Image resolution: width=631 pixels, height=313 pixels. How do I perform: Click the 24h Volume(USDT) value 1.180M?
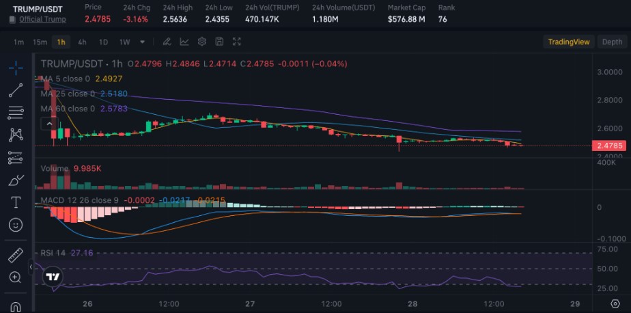pos(325,19)
